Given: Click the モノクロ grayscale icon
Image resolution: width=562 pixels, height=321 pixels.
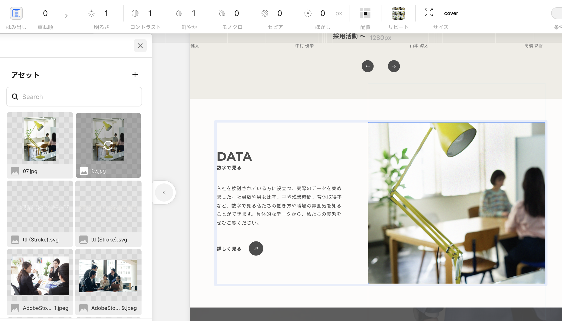Looking at the screenshot, I should [x=222, y=13].
